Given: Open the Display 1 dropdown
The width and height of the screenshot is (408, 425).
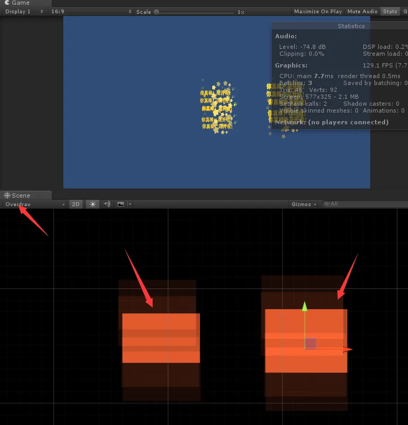Looking at the screenshot, I should [23, 12].
